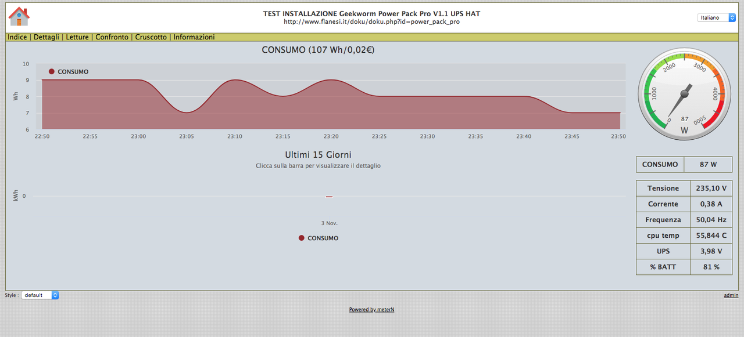Click the flanesi.it power_pack_pro URL text
Screen dimensions: 744x337
372,22
